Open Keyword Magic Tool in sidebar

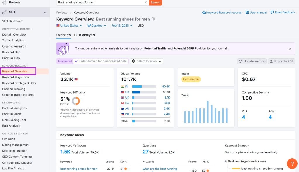16,77
